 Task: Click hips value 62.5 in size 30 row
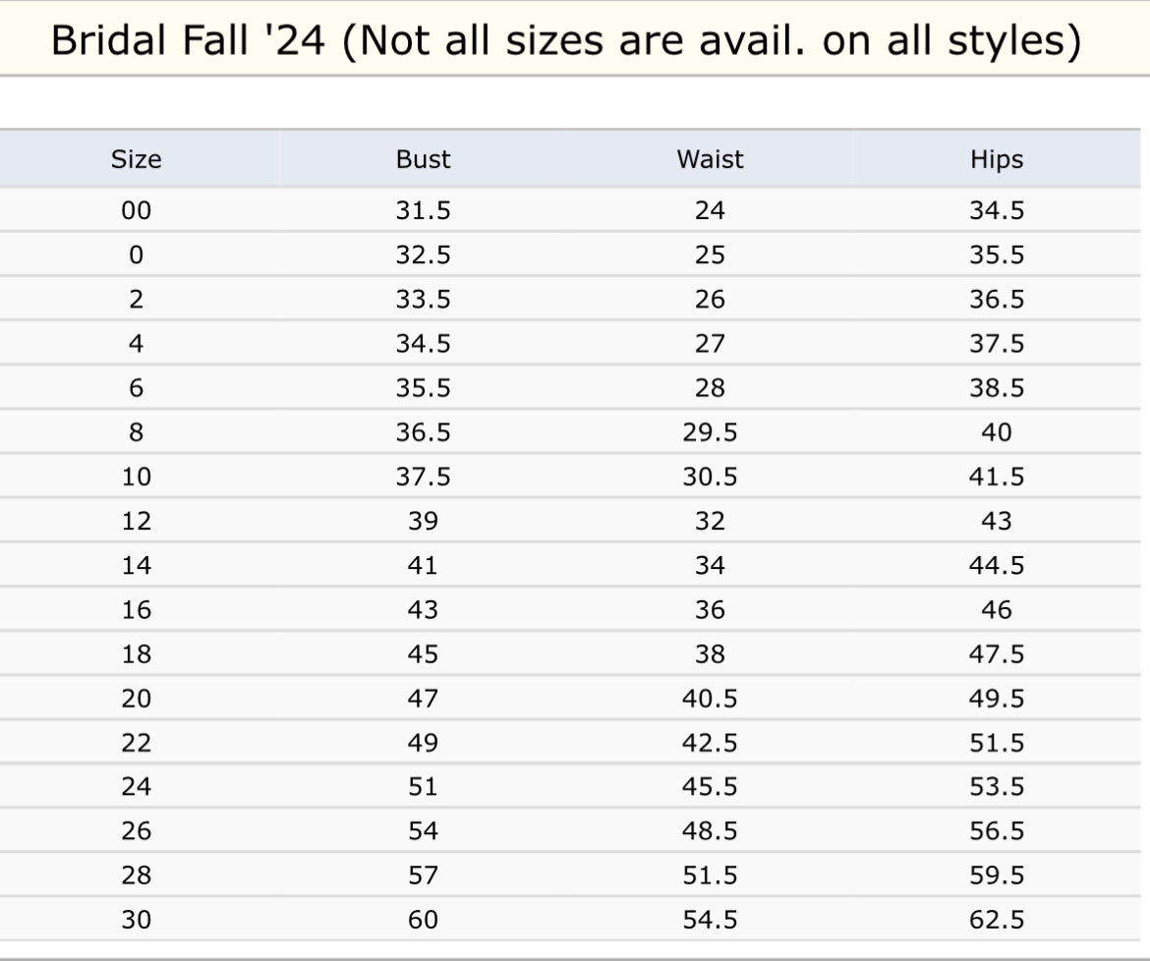[997, 920]
